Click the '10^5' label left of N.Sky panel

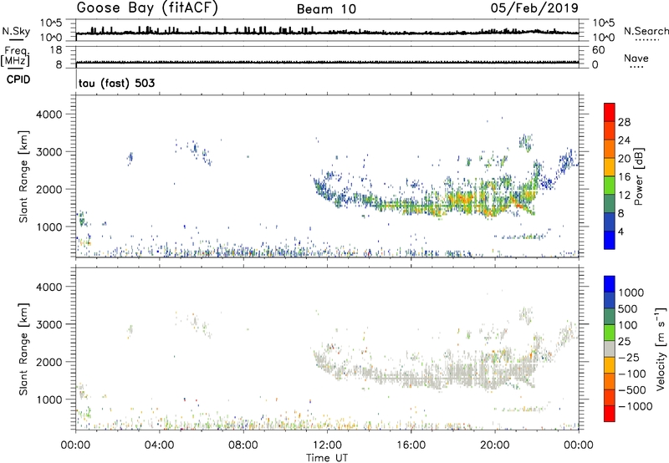52,23
